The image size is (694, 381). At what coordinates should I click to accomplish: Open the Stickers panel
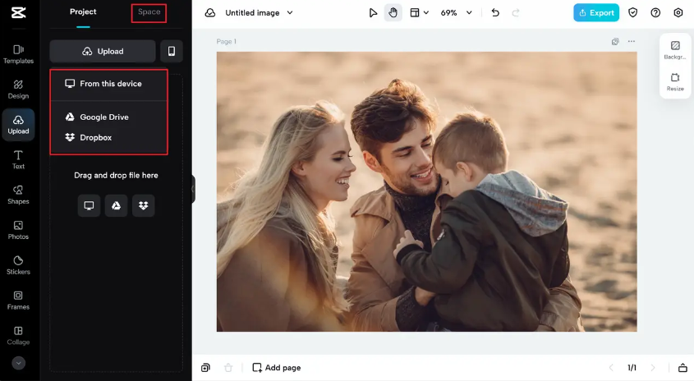(x=18, y=265)
